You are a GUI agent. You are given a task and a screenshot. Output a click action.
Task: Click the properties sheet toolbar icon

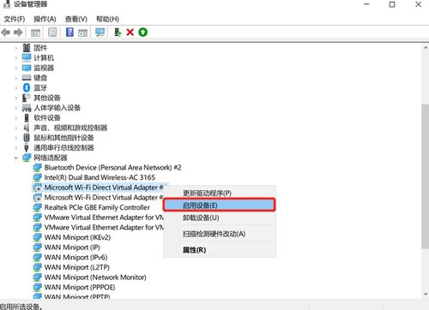point(52,33)
